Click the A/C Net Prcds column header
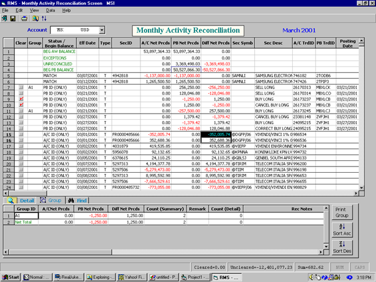Viewport: 376px width, 282px height. 155,43
